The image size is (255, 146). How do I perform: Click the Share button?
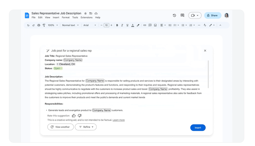(x=213, y=15)
